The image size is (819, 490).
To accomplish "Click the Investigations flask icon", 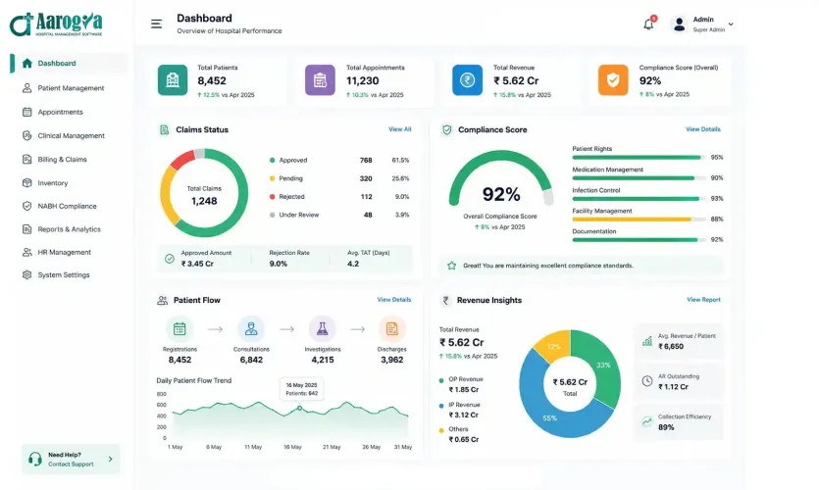I will tap(323, 328).
